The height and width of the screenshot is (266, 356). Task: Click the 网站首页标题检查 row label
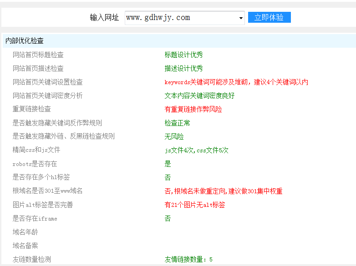(38, 55)
